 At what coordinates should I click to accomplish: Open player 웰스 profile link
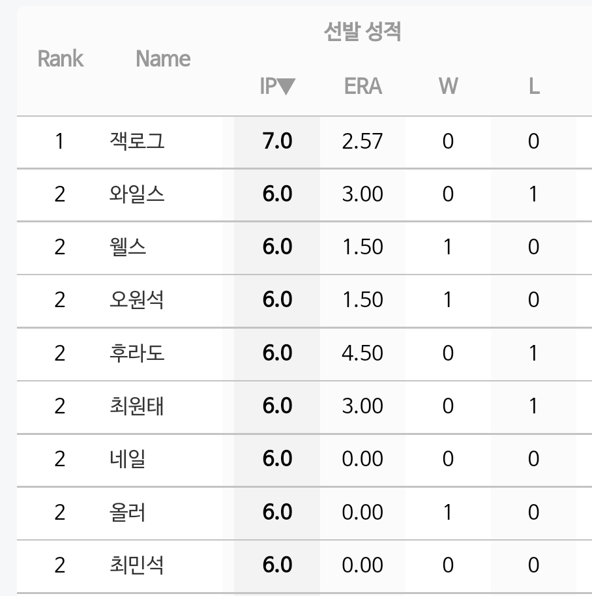pos(128,246)
